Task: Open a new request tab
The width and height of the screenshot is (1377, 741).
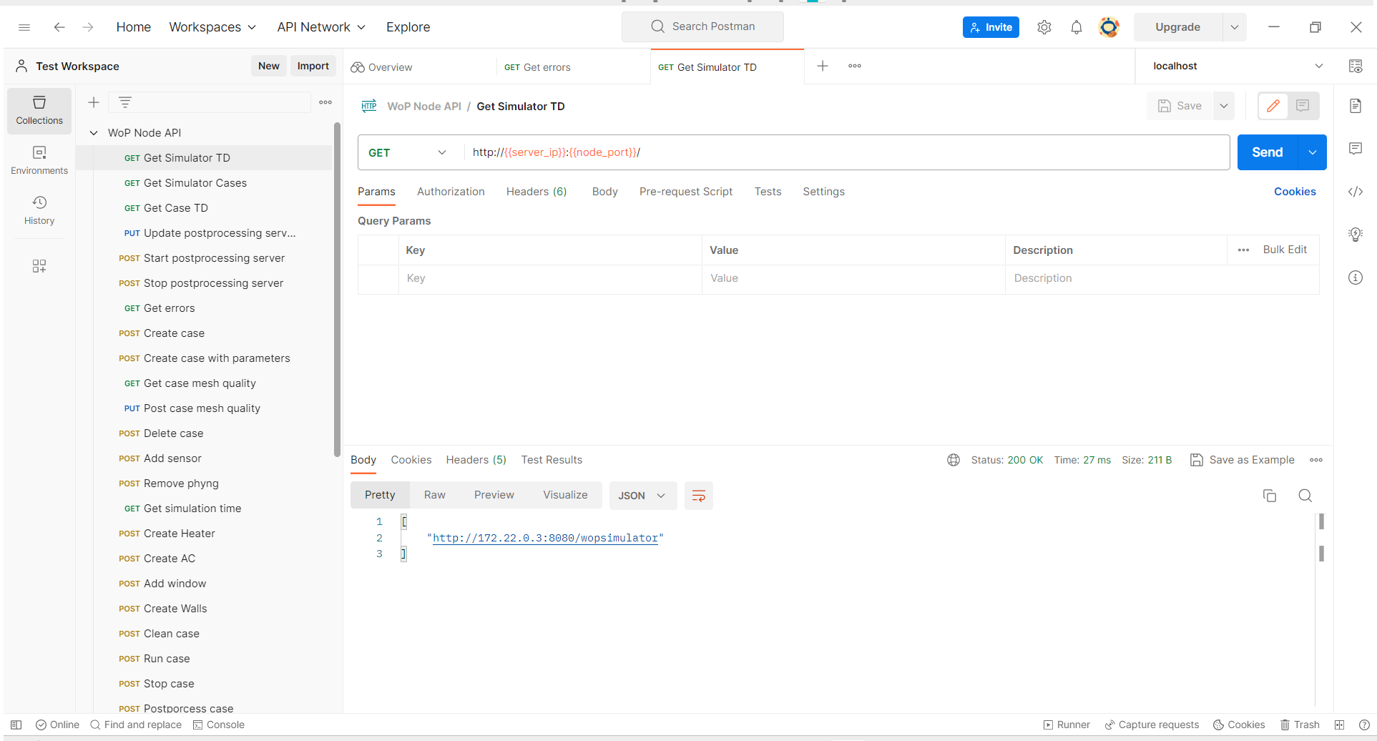Action: tap(823, 66)
